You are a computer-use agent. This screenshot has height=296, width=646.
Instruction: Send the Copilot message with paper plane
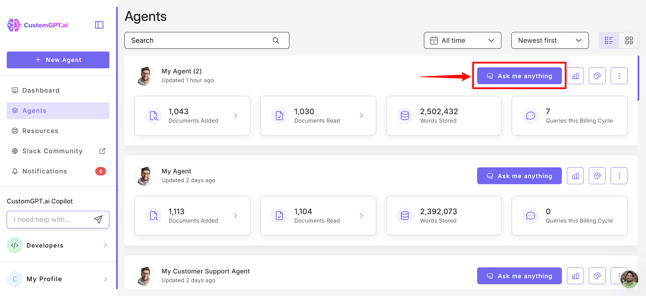point(98,220)
